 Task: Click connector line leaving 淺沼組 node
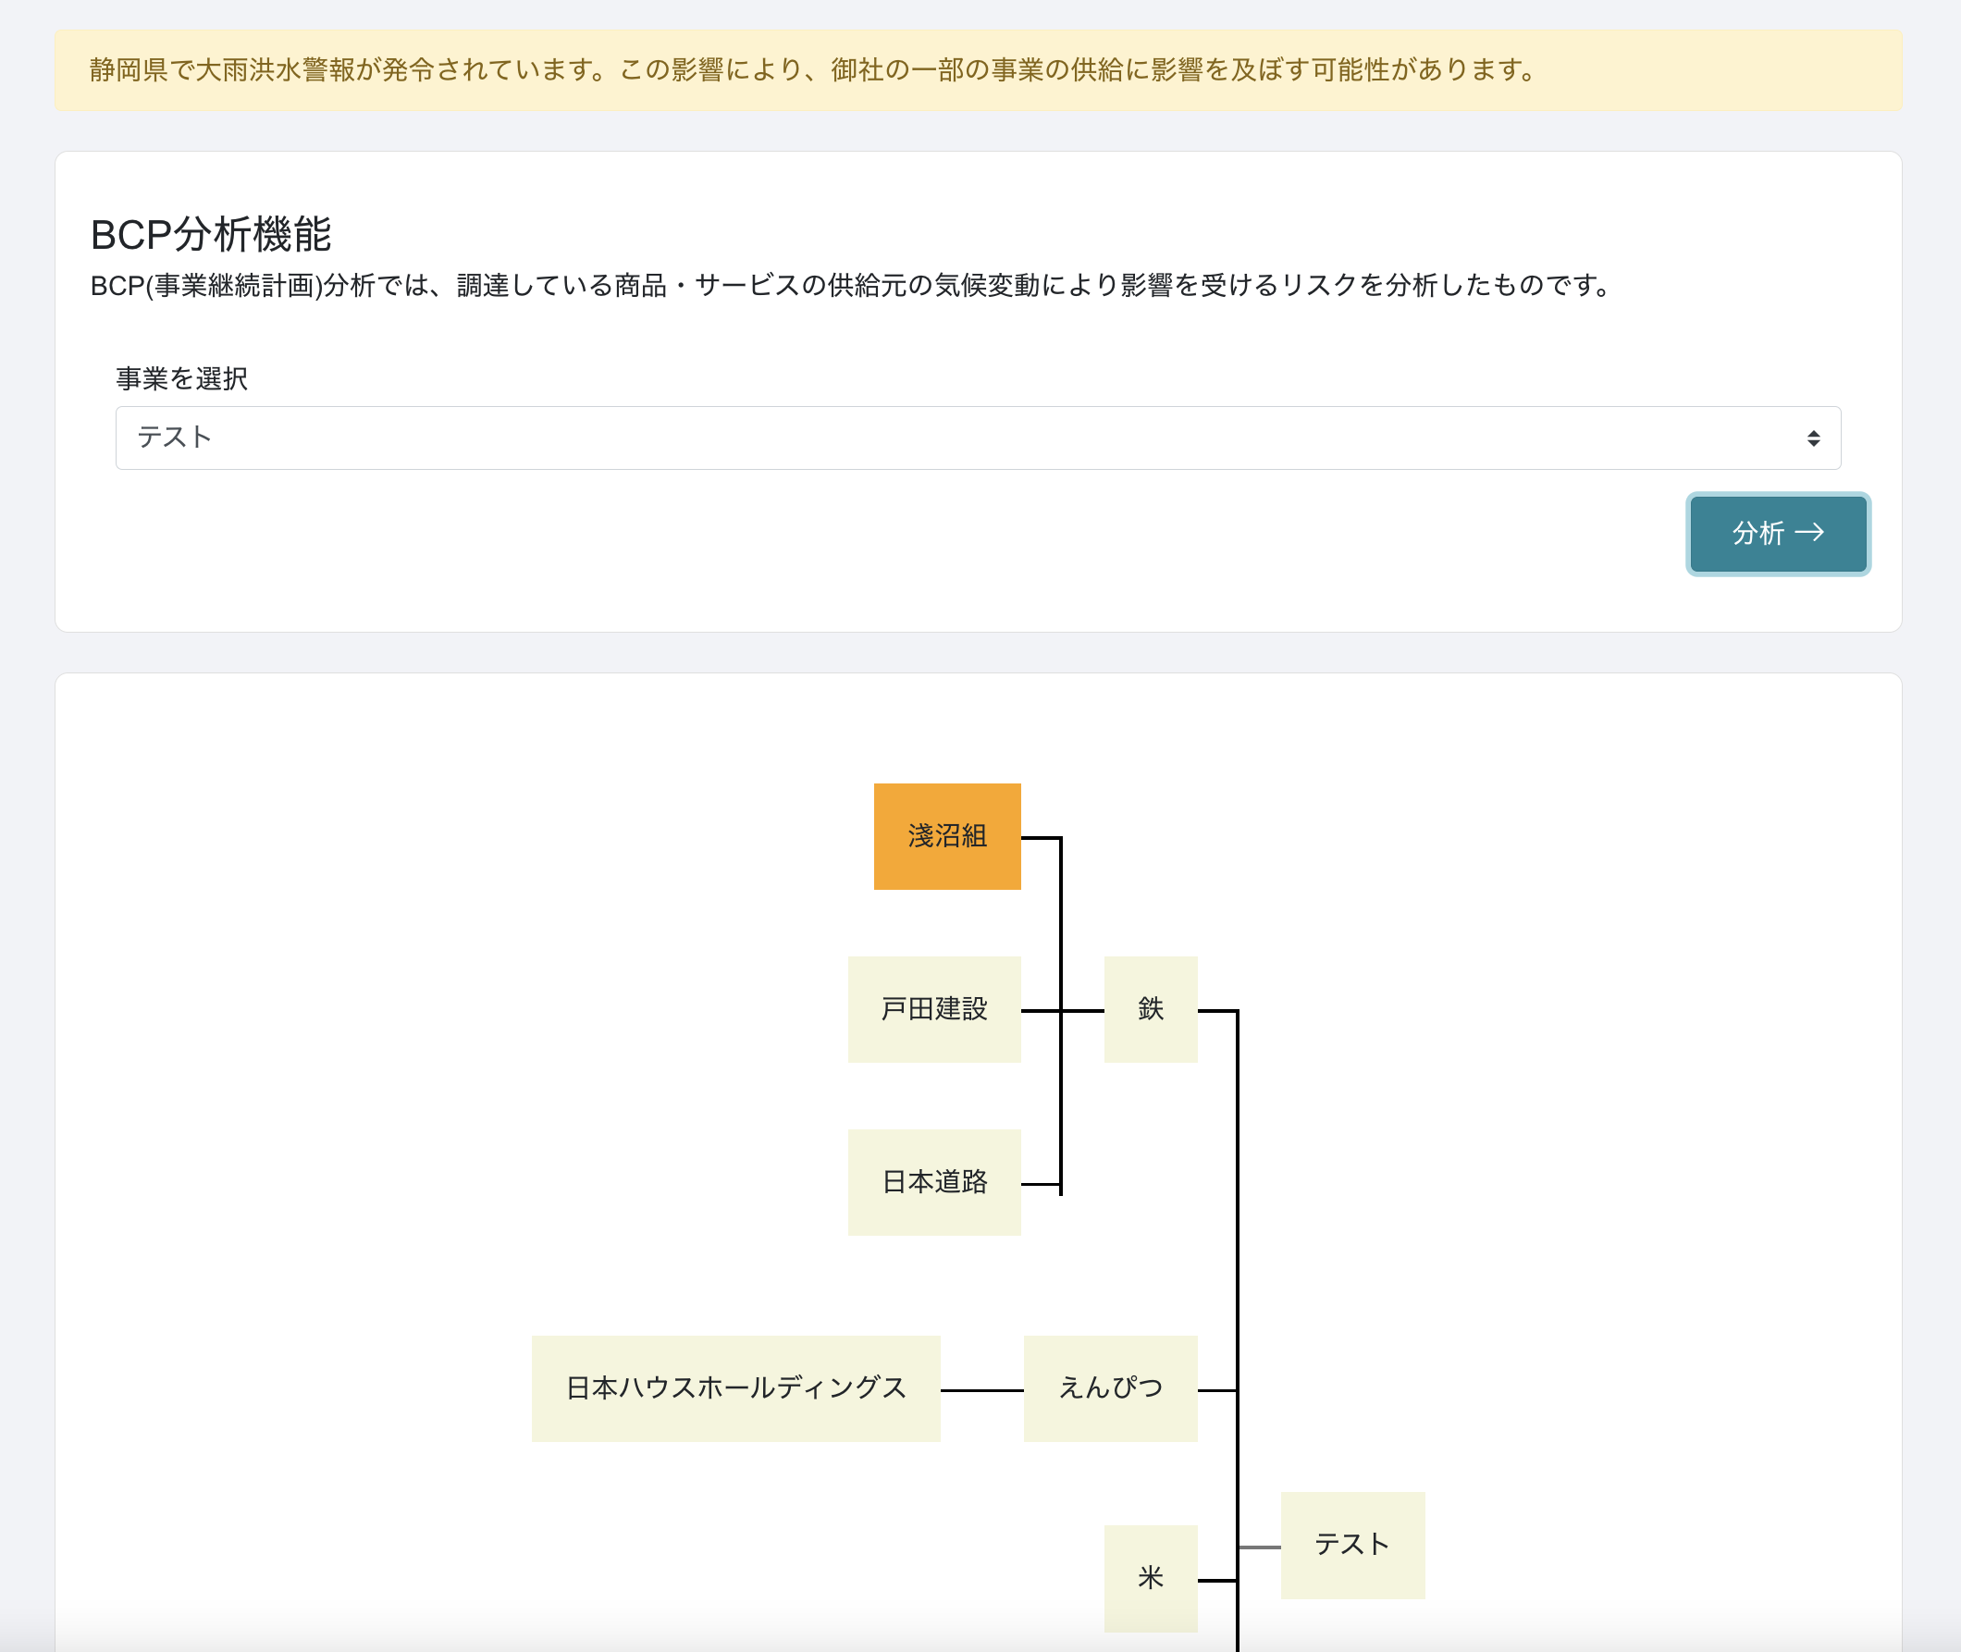coord(1040,838)
